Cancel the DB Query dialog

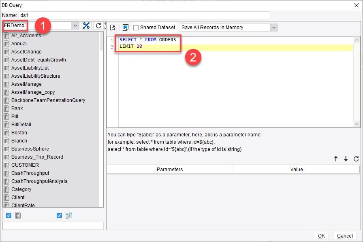(x=345, y=236)
